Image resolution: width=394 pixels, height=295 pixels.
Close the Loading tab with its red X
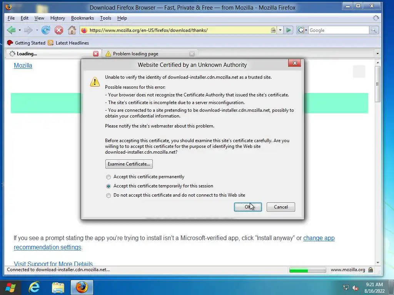pyautogui.click(x=96, y=54)
